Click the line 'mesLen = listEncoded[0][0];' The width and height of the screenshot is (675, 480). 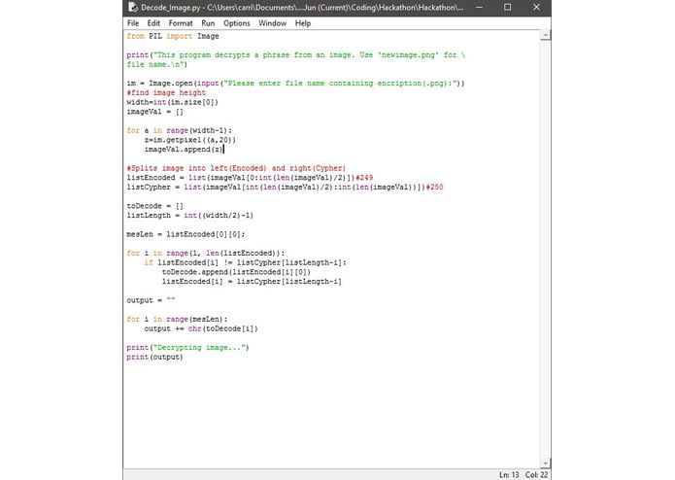tap(186, 234)
